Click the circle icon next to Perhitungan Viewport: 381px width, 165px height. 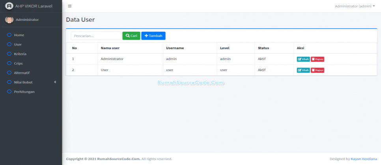pos(9,92)
